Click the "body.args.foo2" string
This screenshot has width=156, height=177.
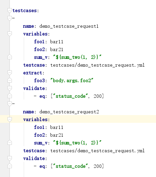tap(72, 81)
